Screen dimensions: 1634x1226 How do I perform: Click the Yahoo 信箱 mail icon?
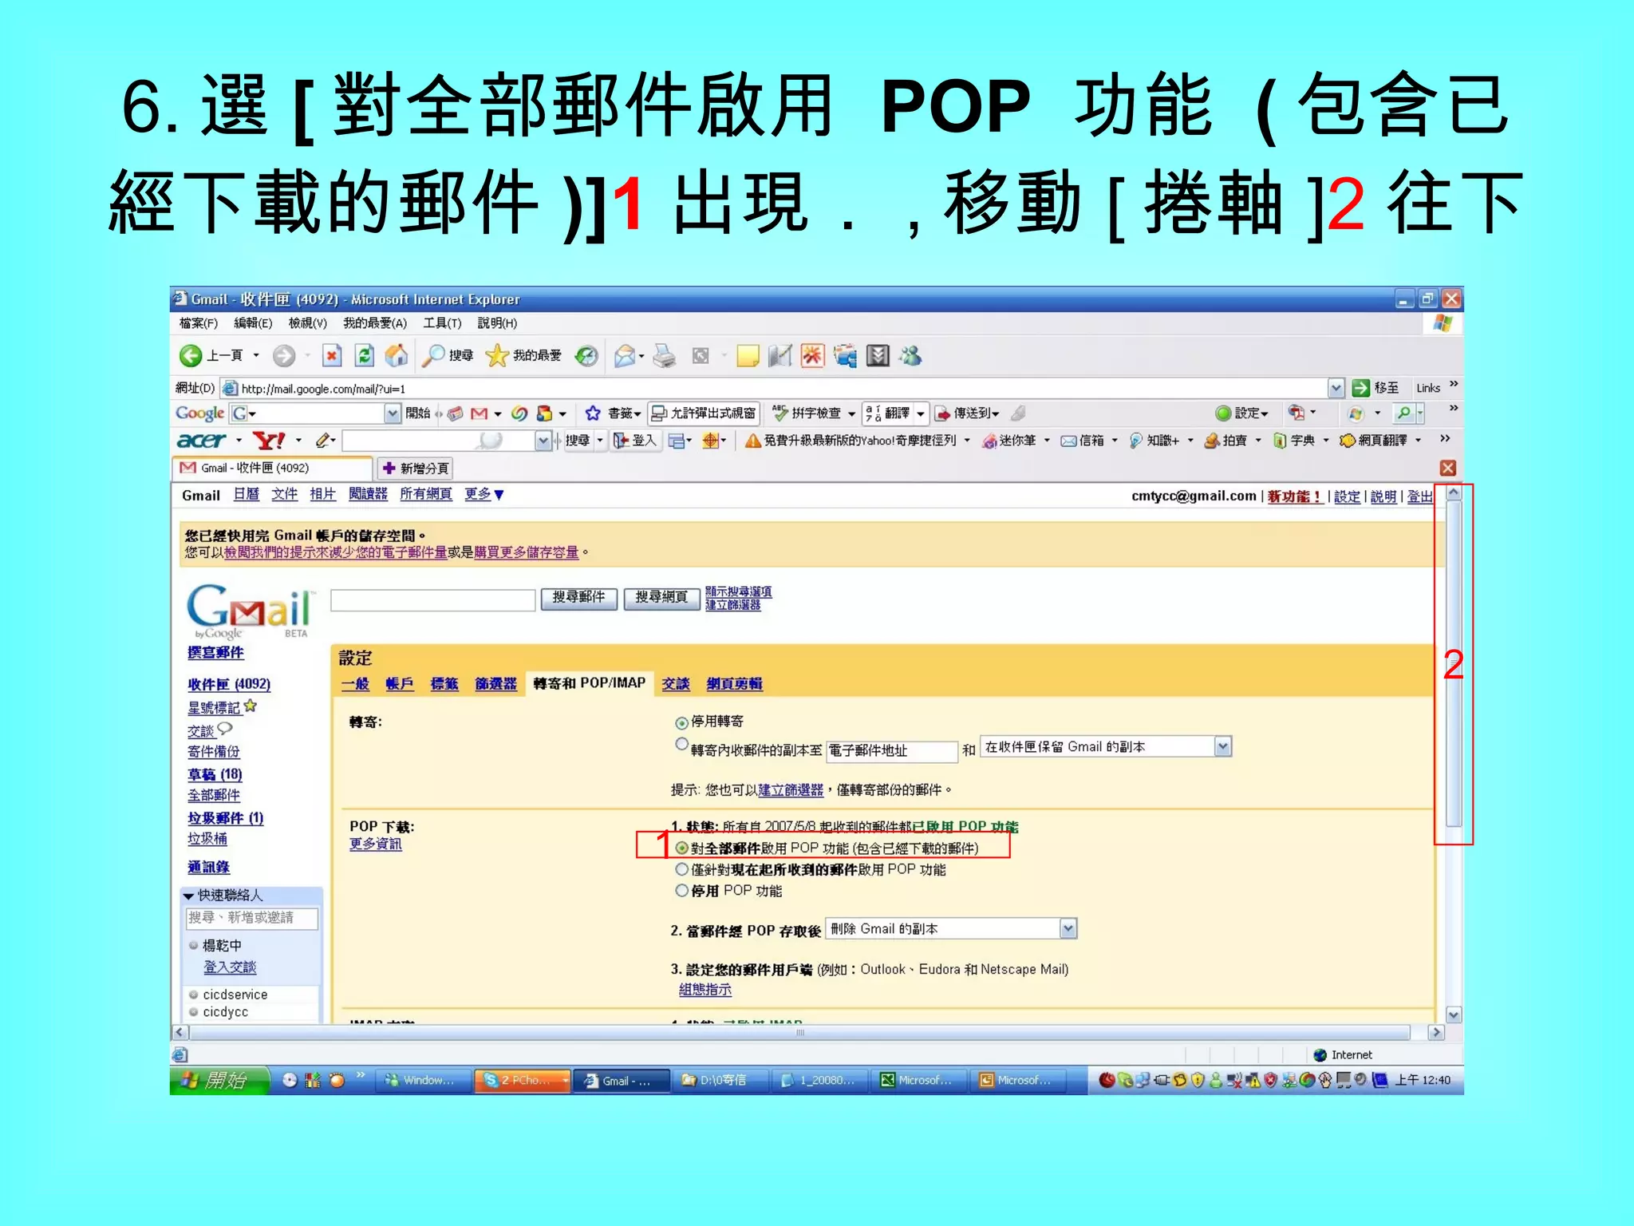(x=1068, y=441)
